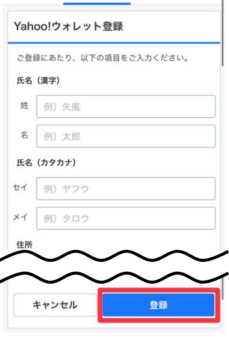Click the blue divider under the heading
Image resolution: width=229 pixels, height=337 pixels.
coord(114,43)
